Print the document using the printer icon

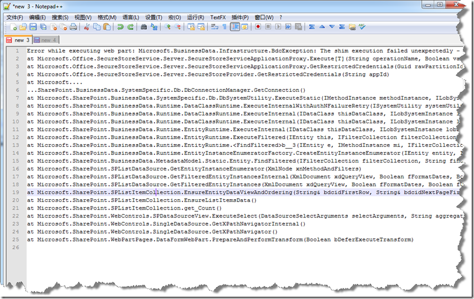pyautogui.click(x=73, y=27)
